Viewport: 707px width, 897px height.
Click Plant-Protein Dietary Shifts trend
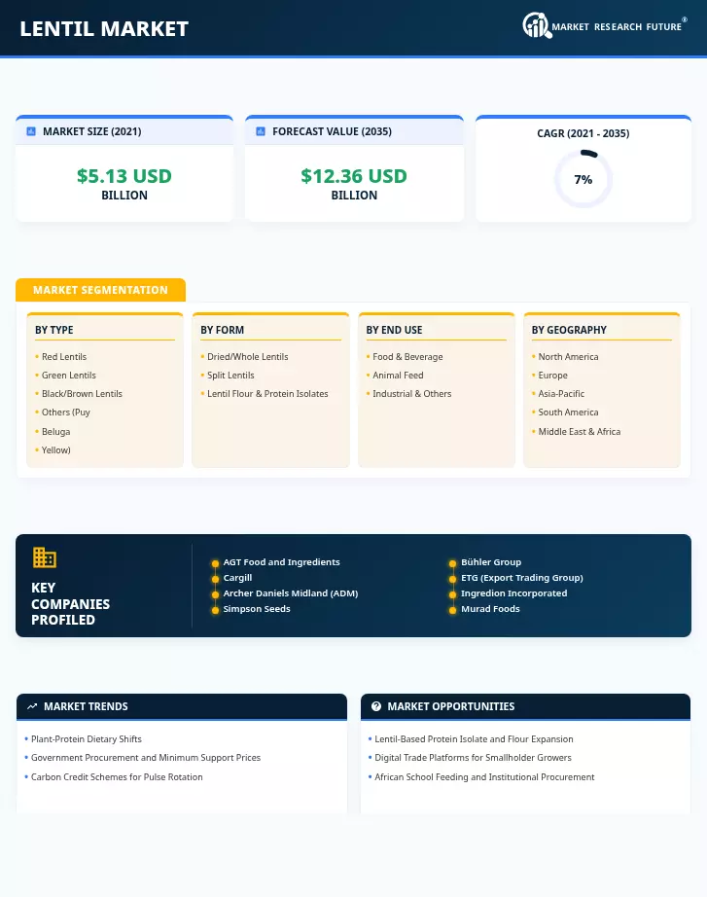pyautogui.click(x=86, y=739)
